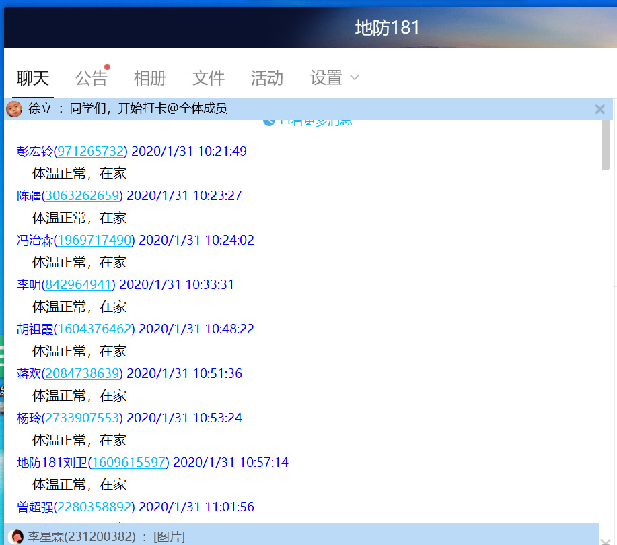The height and width of the screenshot is (545, 617).
Task: Click the sender name 蒋欢
Action: click(29, 374)
